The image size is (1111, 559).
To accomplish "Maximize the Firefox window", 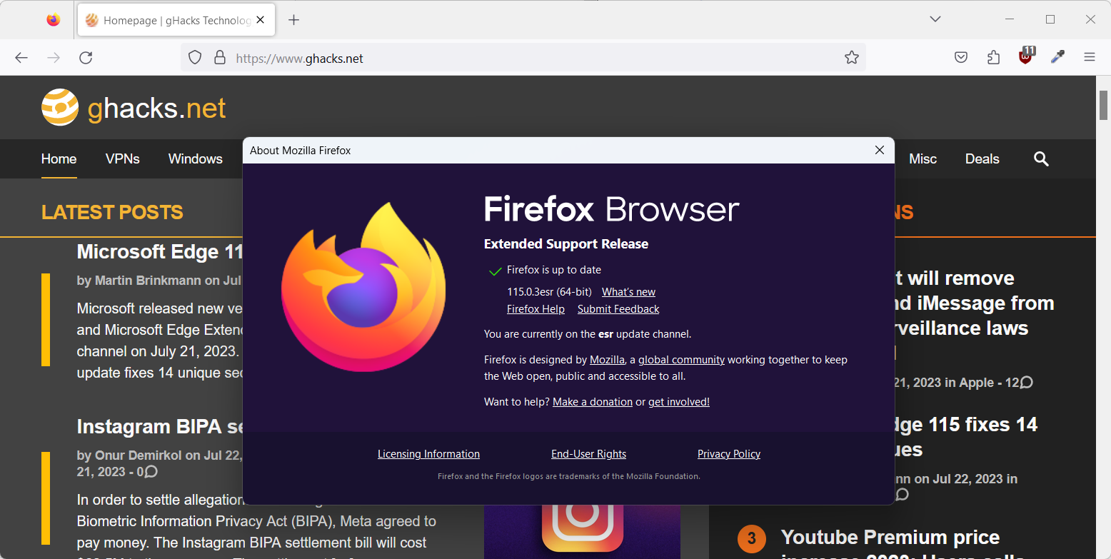I will click(1050, 19).
